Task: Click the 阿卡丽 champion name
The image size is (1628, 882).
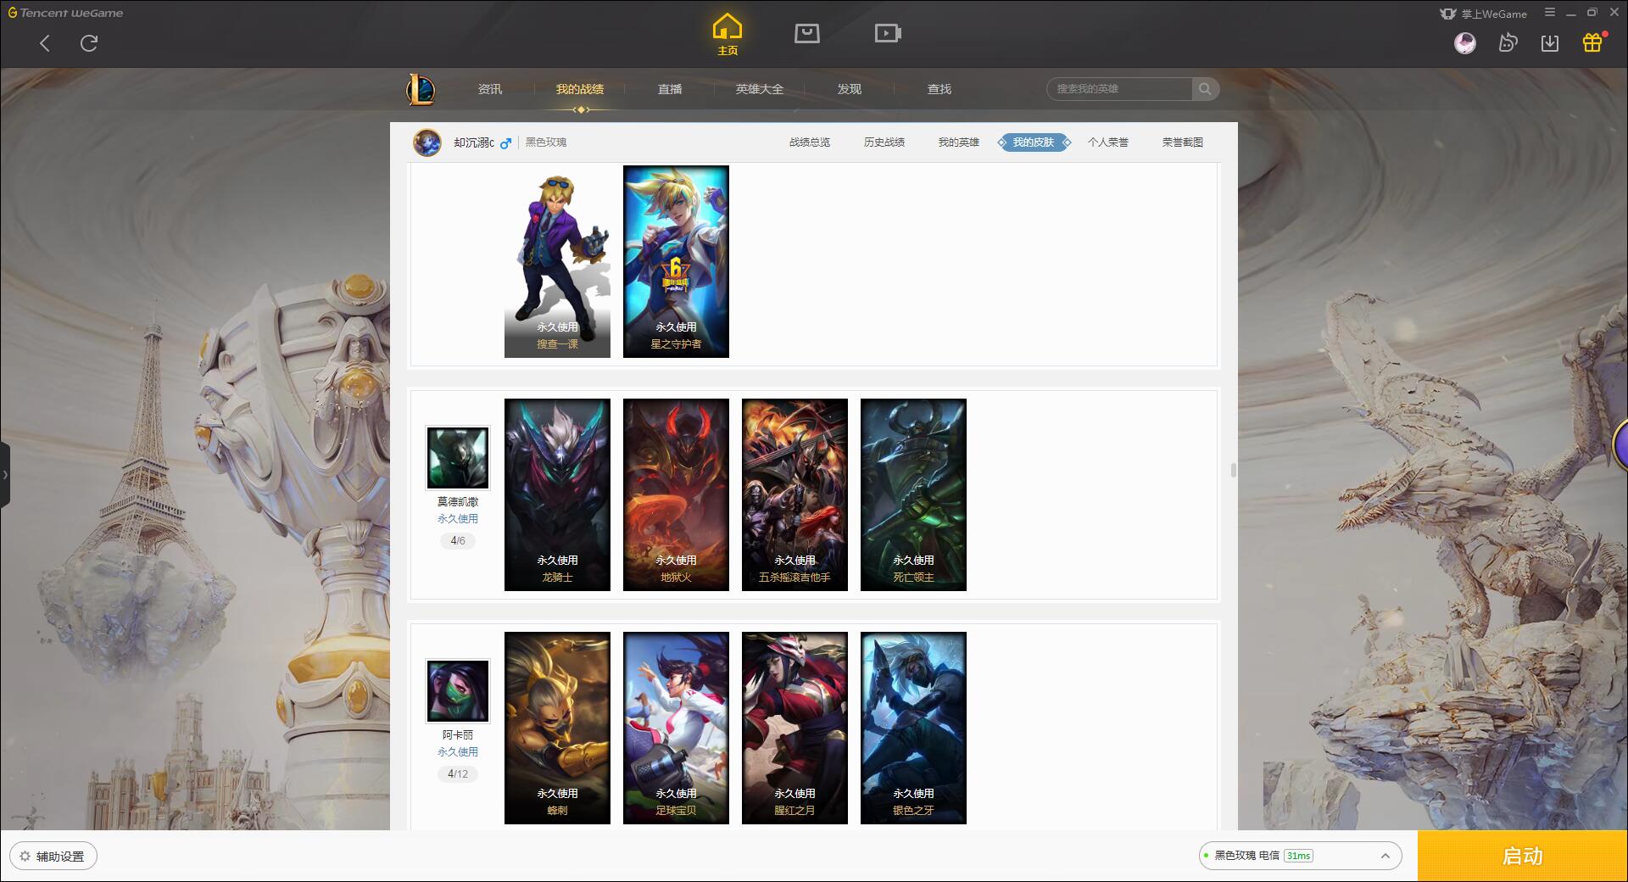Action: click(x=458, y=735)
